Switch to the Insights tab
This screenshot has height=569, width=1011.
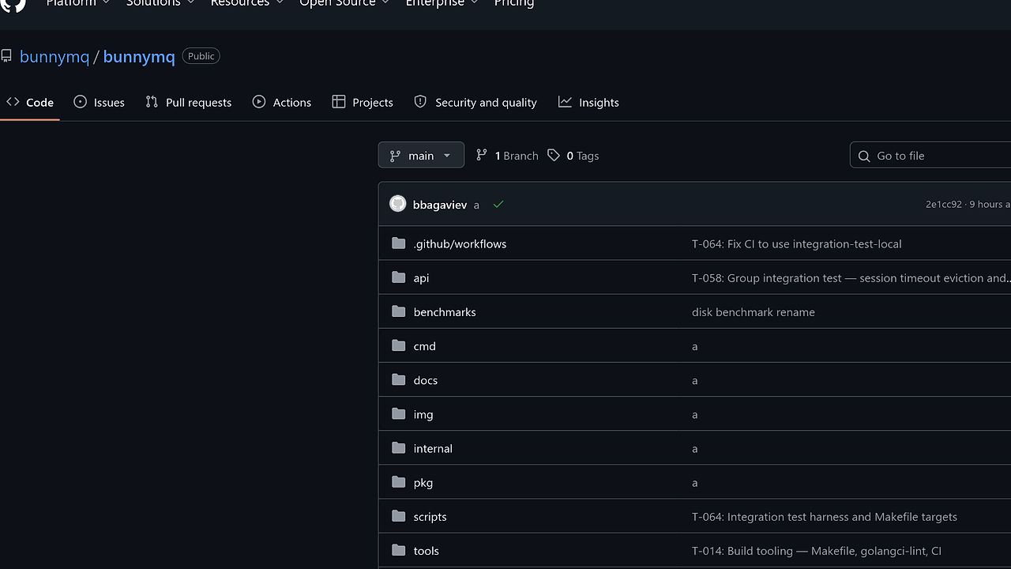click(588, 102)
